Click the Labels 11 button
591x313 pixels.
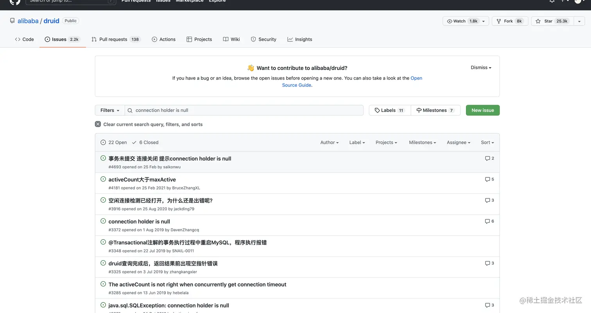click(x=390, y=110)
